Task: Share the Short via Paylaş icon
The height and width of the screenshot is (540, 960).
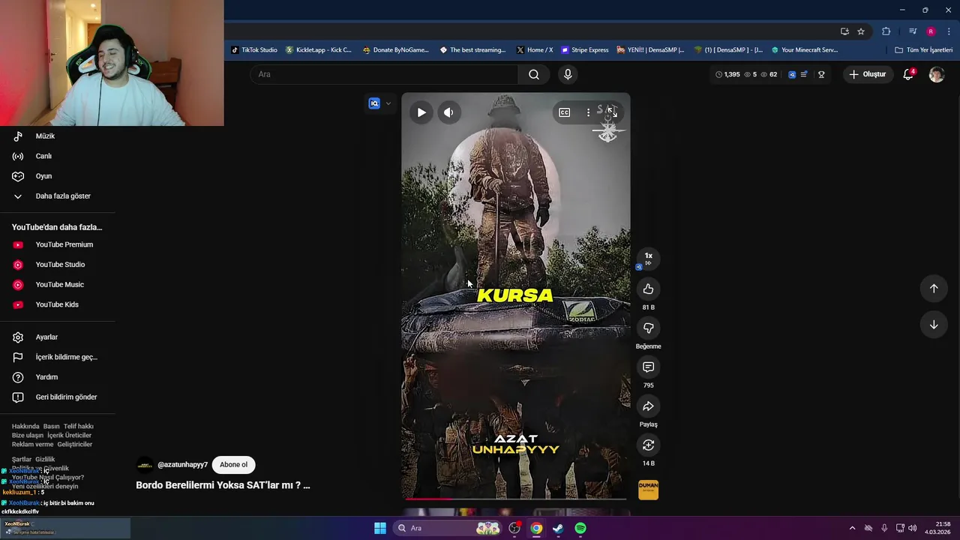Action: 648,406
